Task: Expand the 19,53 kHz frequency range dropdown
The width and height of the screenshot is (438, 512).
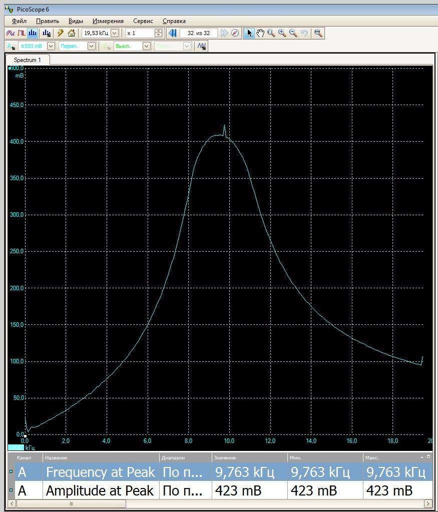Action: 114,33
